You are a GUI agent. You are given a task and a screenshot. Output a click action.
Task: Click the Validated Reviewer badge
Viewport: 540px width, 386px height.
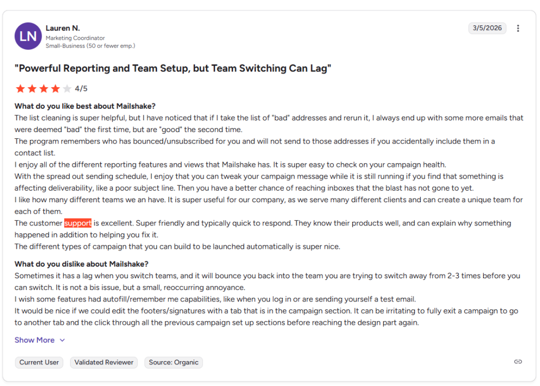(103, 362)
